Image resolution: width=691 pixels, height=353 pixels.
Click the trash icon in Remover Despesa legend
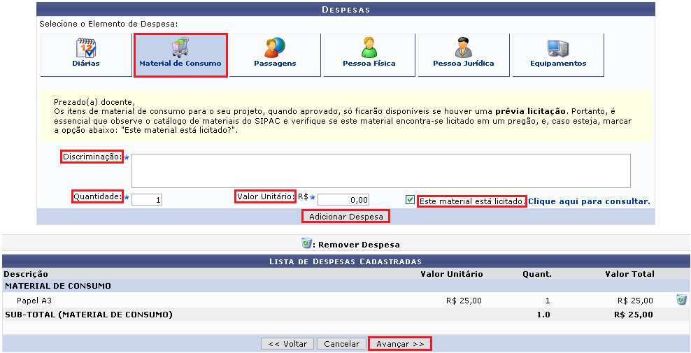(306, 244)
